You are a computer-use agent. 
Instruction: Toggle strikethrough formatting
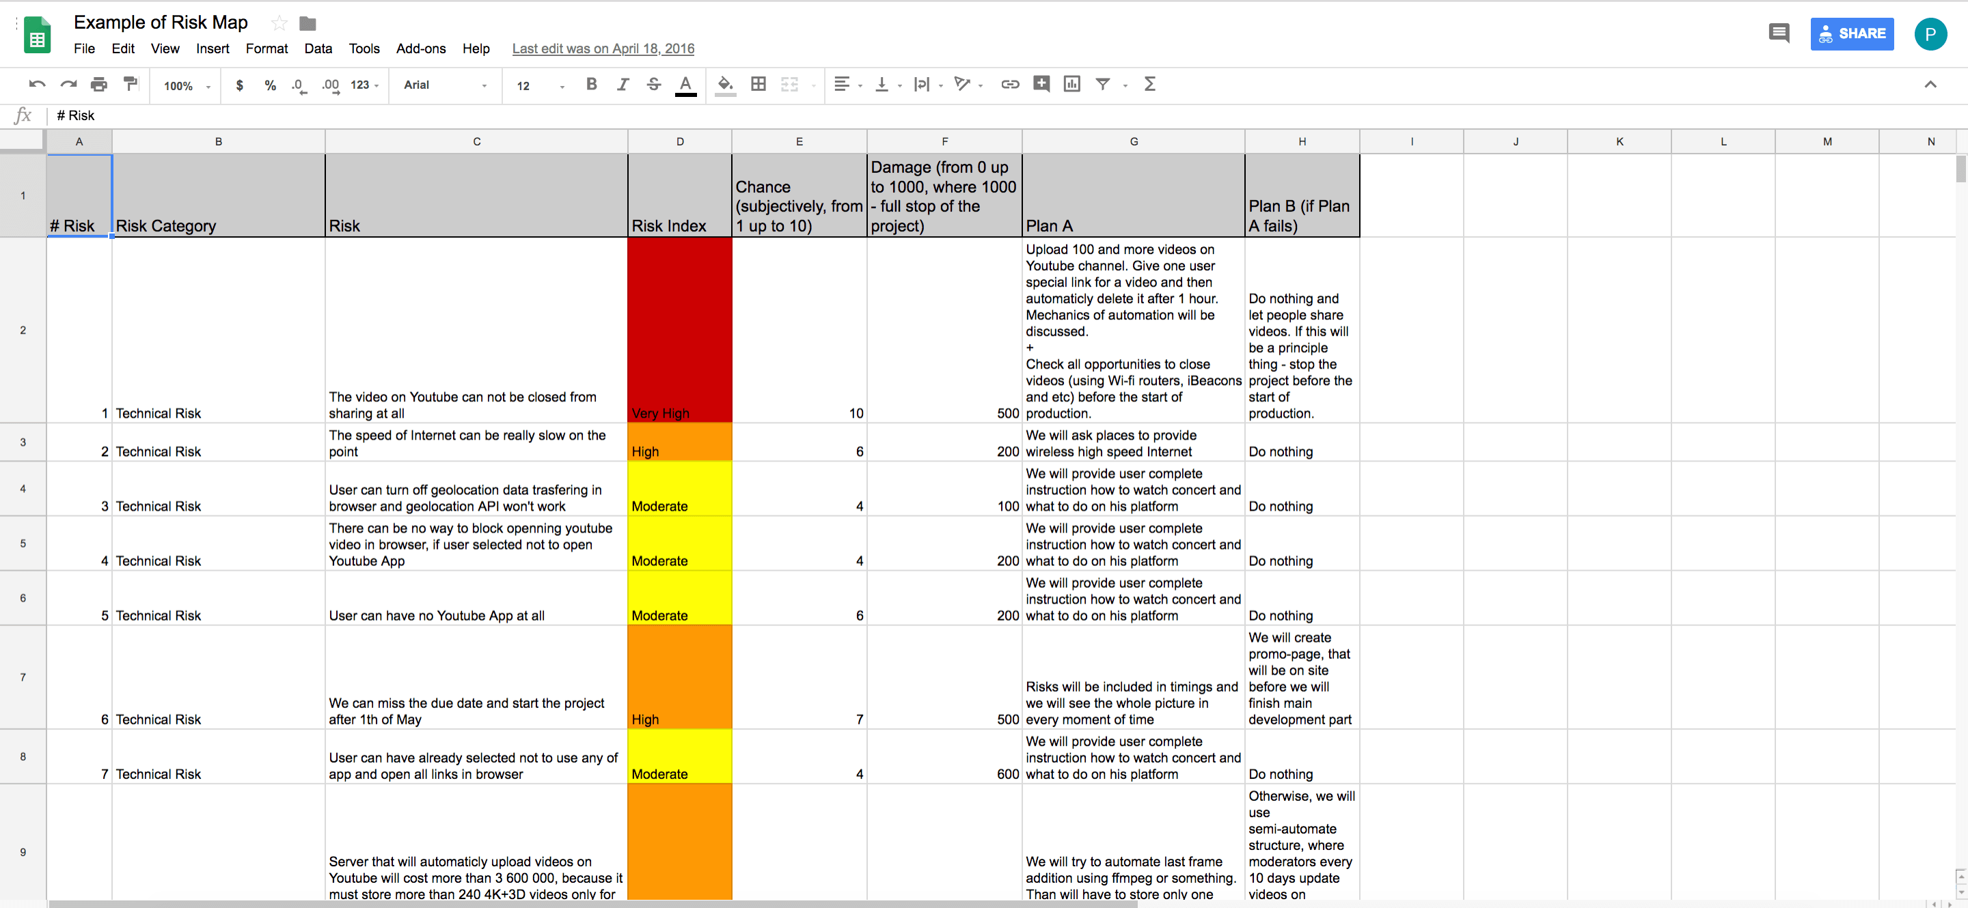click(654, 85)
